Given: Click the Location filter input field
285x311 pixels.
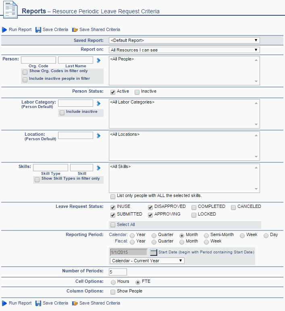Looking at the screenshot, I should click(x=75, y=135).
